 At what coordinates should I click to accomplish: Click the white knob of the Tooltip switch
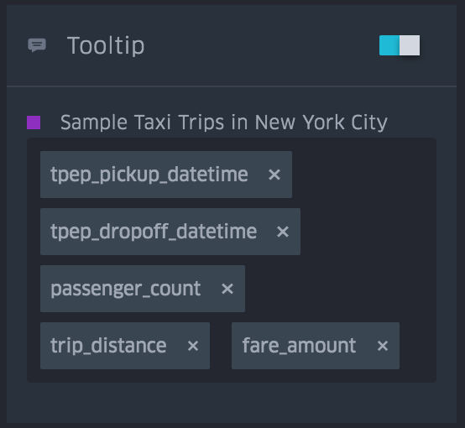click(x=410, y=45)
